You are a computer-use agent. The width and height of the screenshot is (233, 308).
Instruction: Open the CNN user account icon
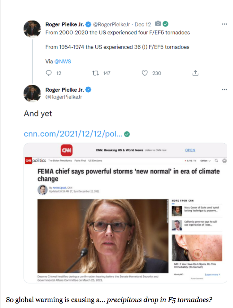224,161
